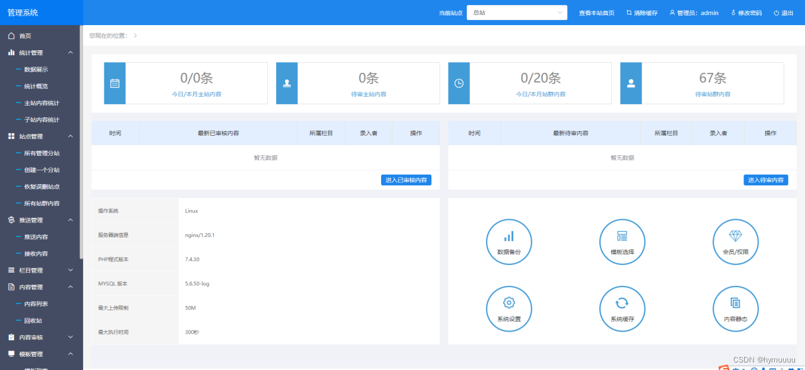This screenshot has height=370, width=805.
Task: Click the bar chart icon beside 统计管理
Action: click(11, 53)
